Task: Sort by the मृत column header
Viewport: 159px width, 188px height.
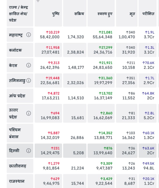Action: 132,14
